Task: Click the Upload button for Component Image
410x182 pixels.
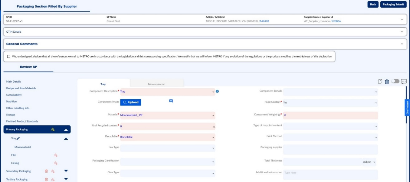Action: (x=130, y=102)
